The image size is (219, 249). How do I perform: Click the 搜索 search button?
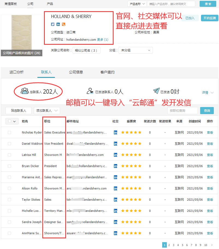208,4
